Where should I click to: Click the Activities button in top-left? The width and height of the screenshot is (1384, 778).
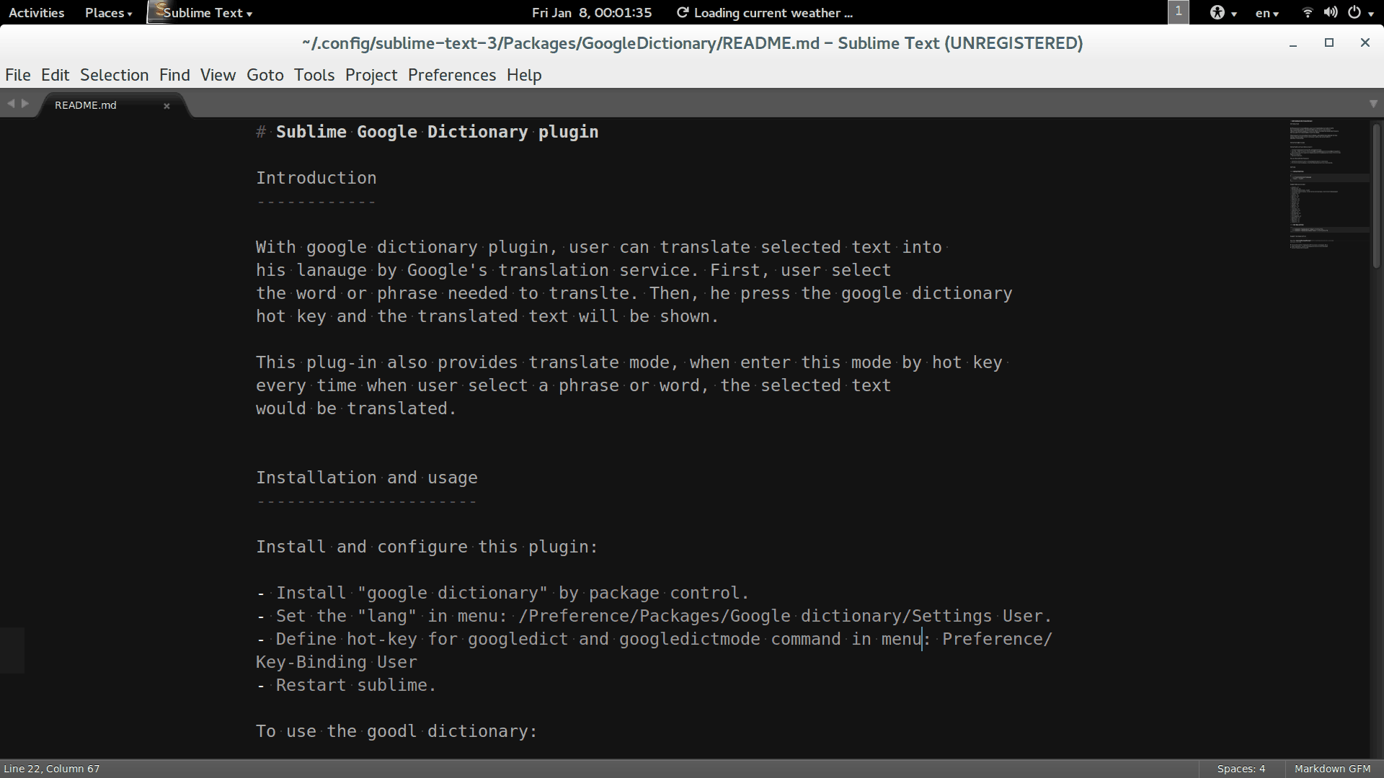tap(34, 12)
